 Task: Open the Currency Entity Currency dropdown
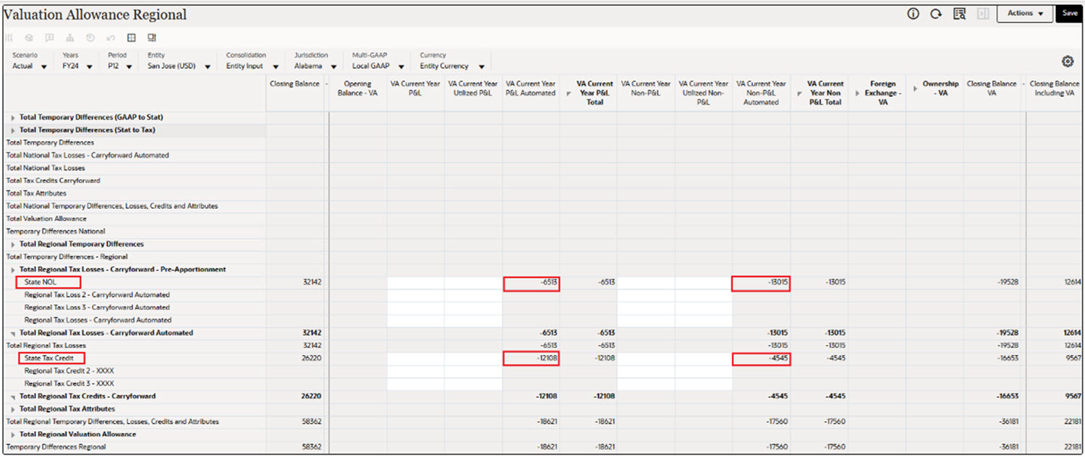click(482, 66)
